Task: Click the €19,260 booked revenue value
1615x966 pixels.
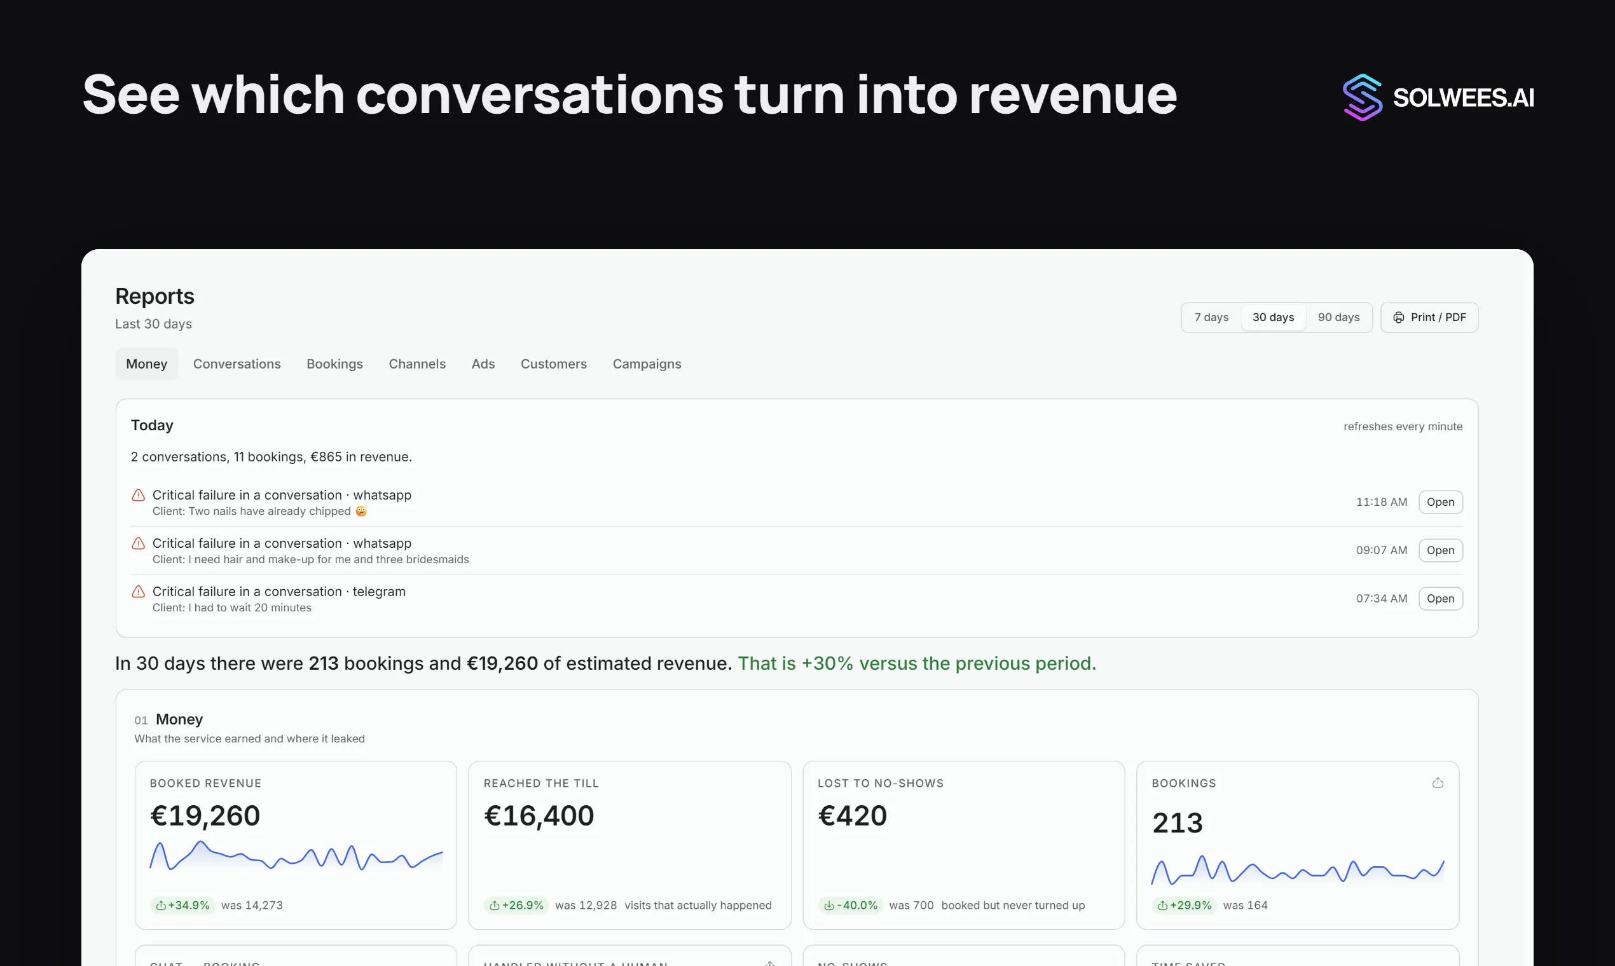Action: click(205, 815)
